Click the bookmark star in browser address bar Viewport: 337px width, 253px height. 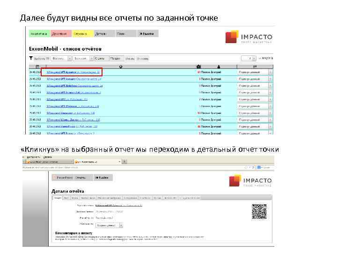tap(246, 167)
